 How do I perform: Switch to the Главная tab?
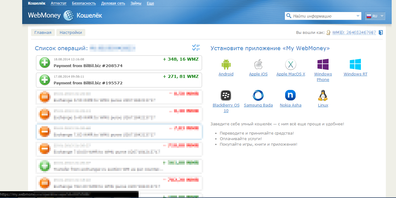(43, 33)
